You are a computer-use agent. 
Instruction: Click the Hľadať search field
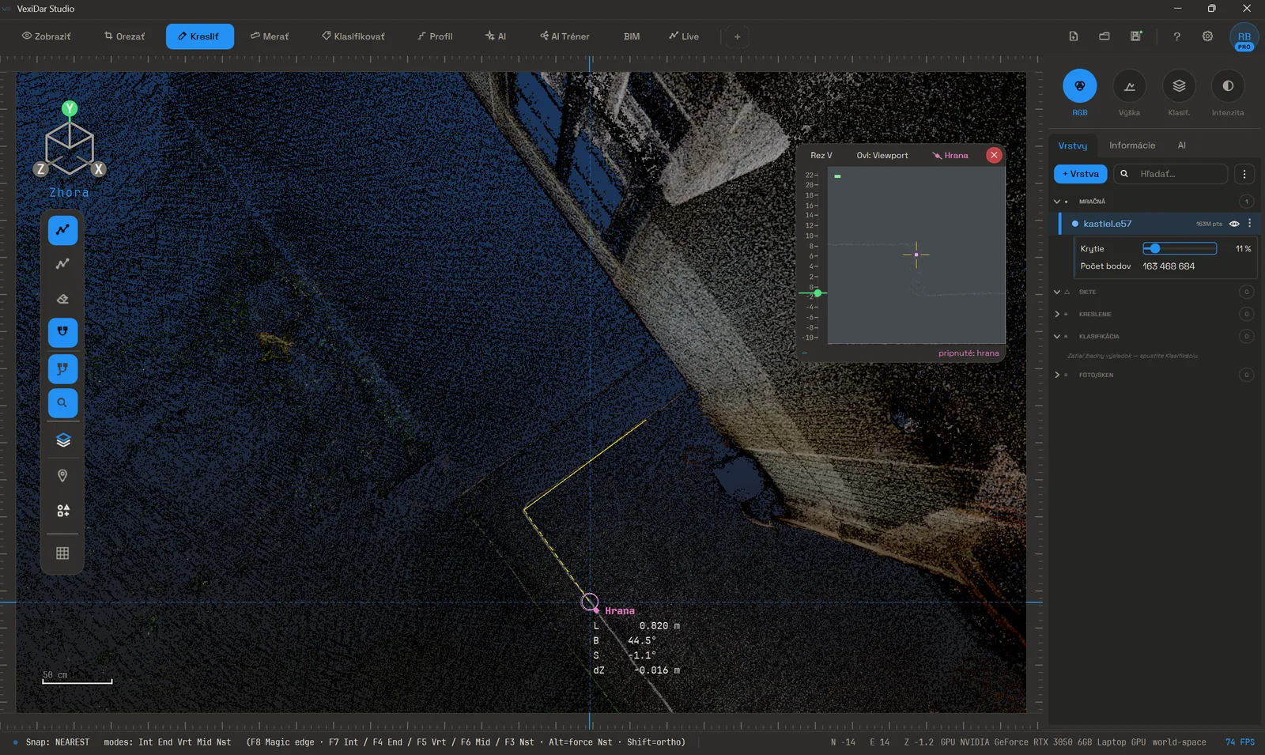(1170, 174)
